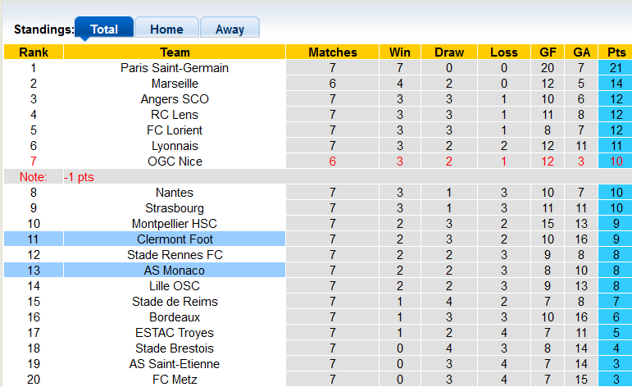Click the Team column header
The image size is (632, 387).
(175, 52)
